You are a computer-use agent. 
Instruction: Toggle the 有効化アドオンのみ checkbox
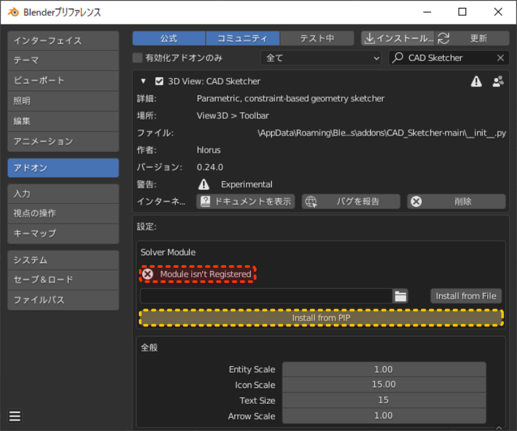pyautogui.click(x=137, y=58)
